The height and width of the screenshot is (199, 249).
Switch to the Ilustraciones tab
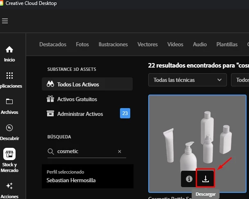tap(113, 44)
